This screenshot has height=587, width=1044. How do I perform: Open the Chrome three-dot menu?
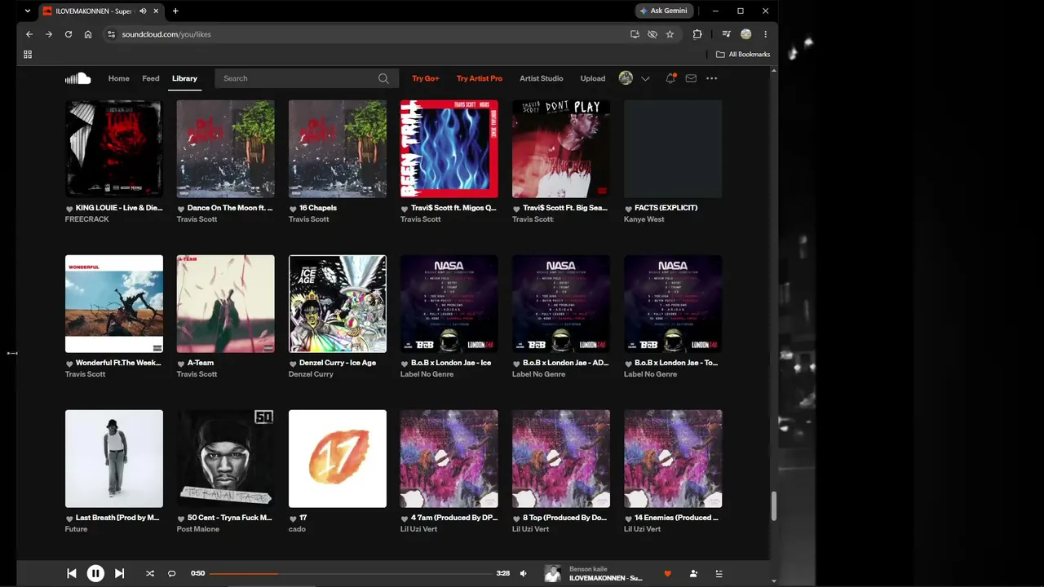point(765,34)
